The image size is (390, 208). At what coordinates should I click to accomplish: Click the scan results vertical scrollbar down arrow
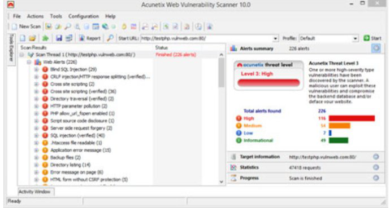point(222,182)
